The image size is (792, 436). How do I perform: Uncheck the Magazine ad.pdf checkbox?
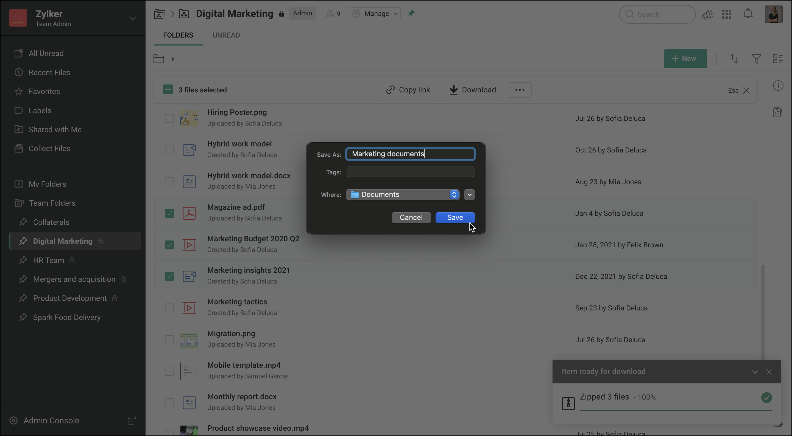(169, 213)
